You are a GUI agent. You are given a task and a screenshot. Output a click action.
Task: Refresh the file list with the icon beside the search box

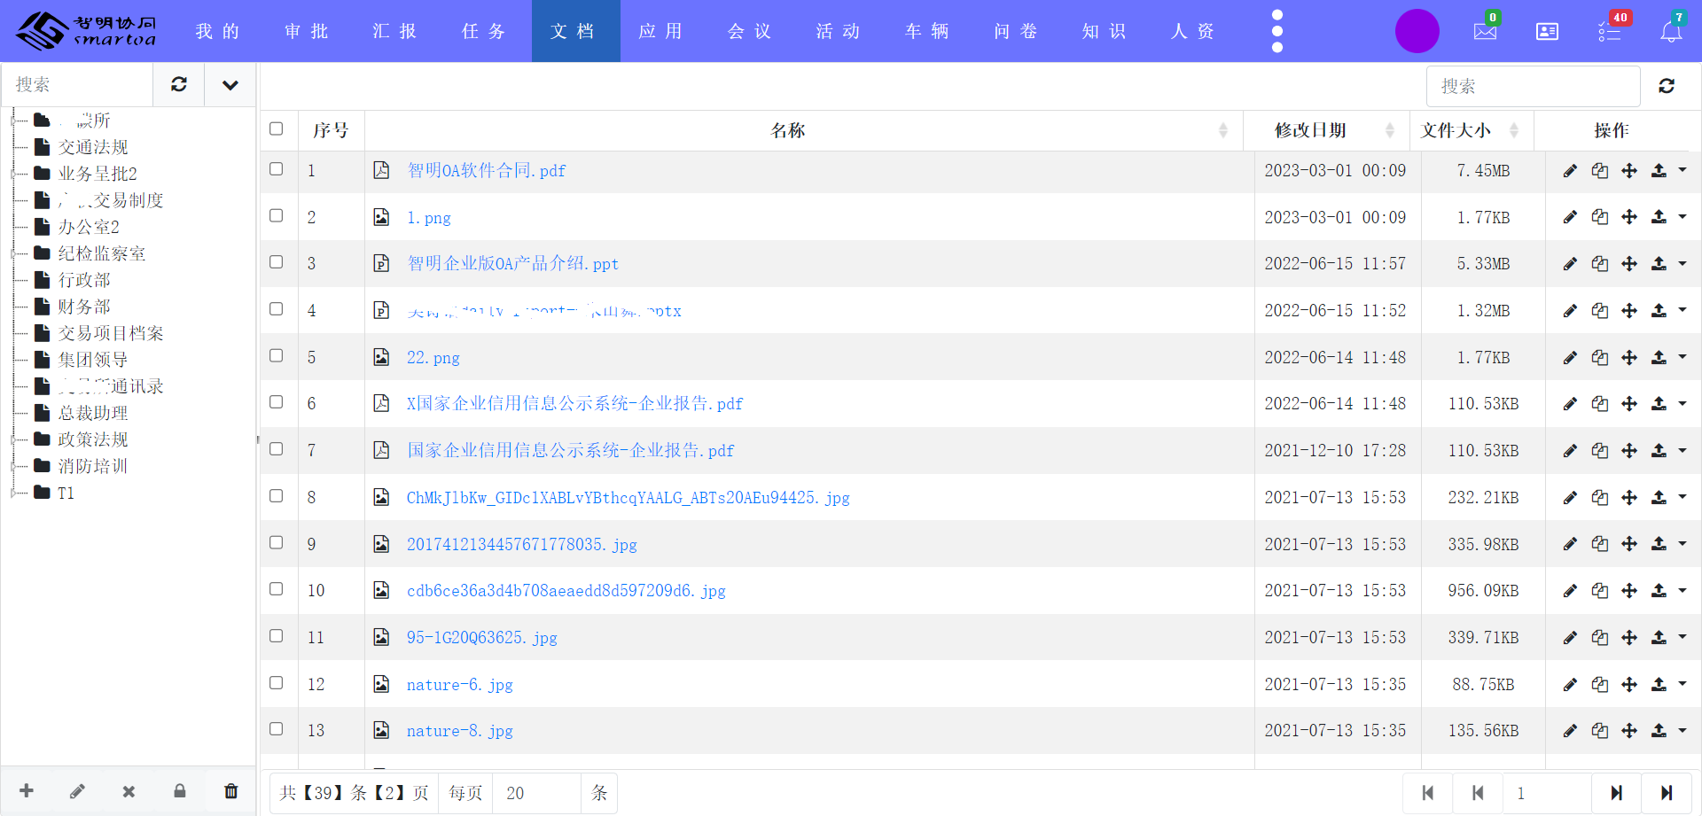coord(1667,86)
